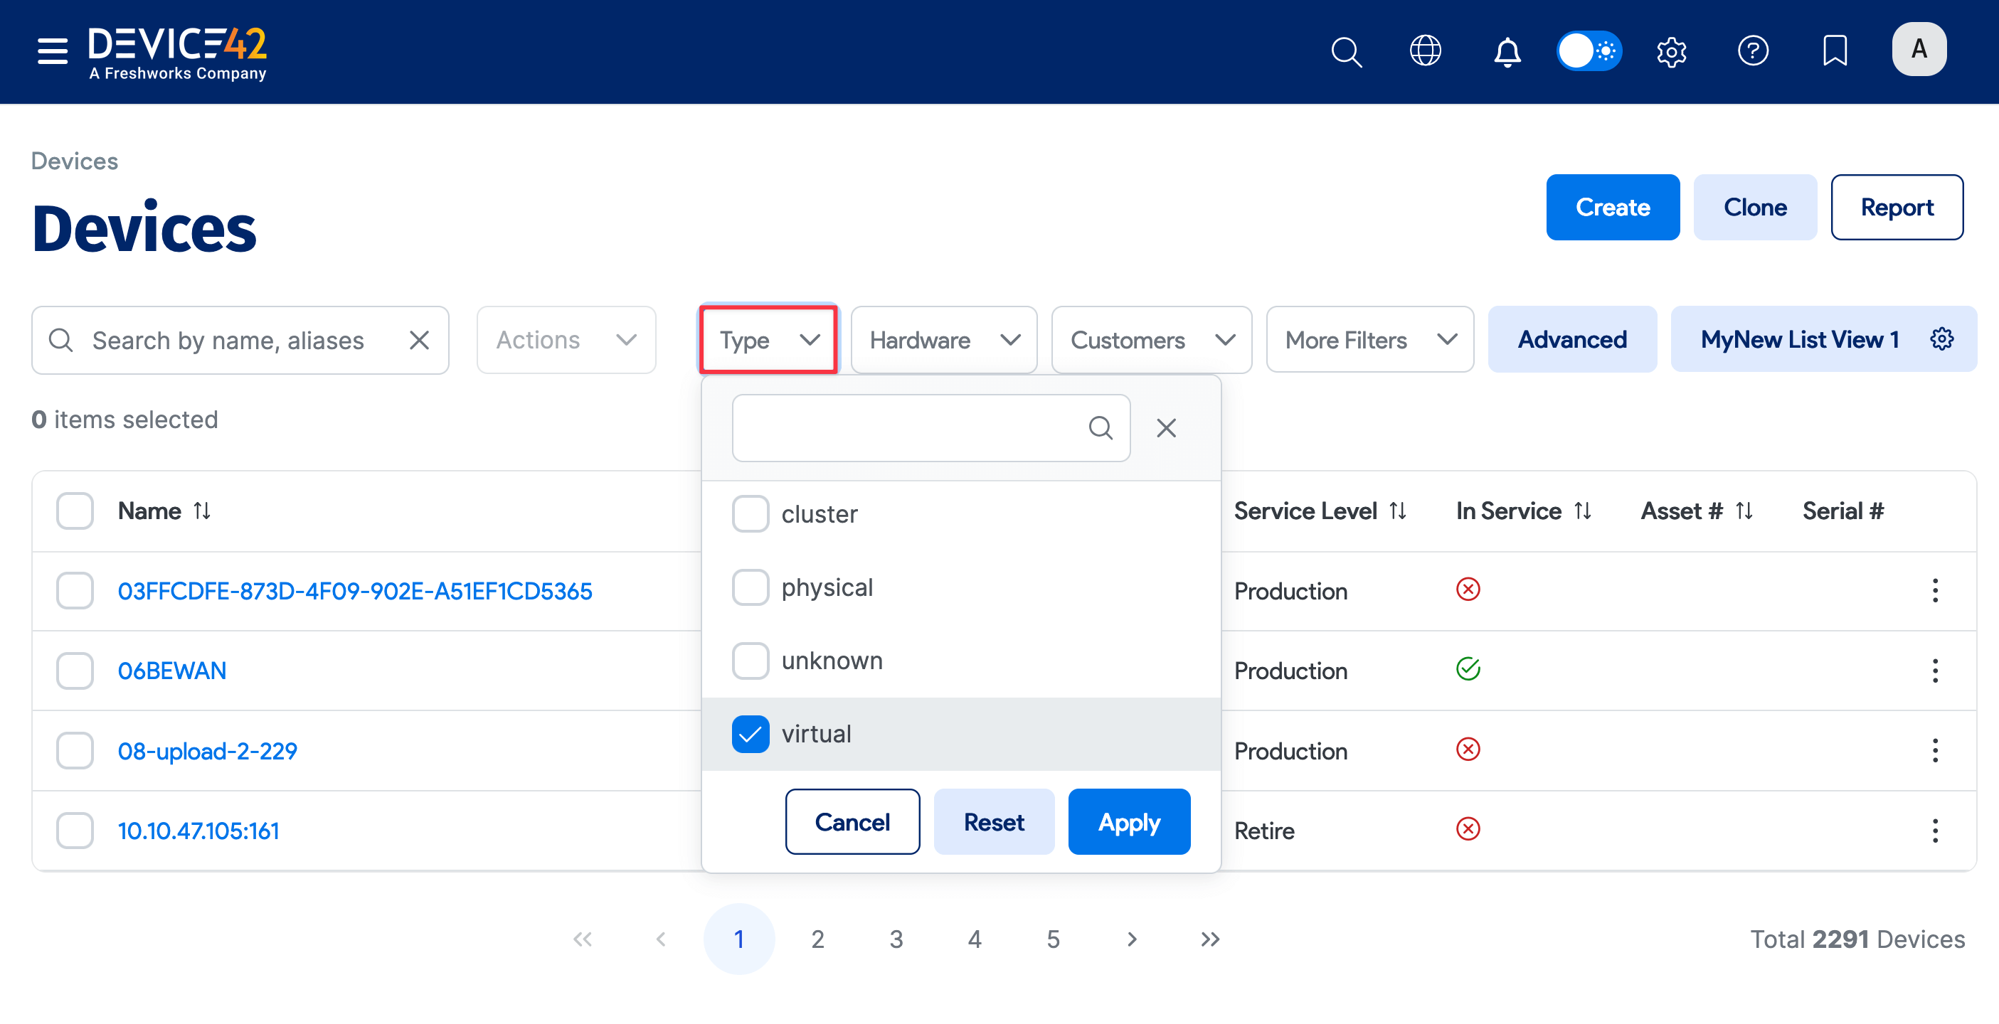Go to page 3 of devices
Screen dimensions: 1999x1024
896,939
